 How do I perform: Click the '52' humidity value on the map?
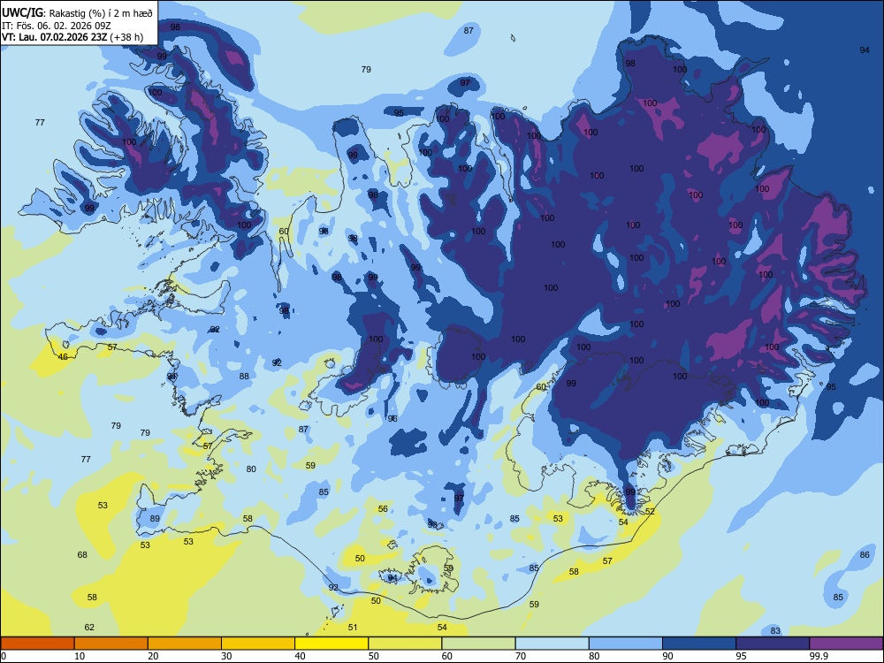click(x=650, y=511)
